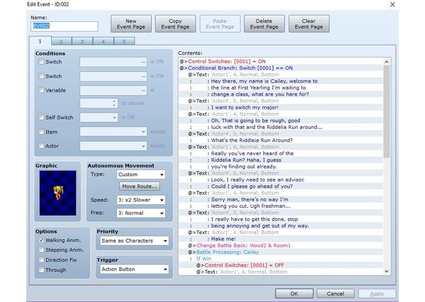This screenshot has width=425, height=302.
Task: Uncheck the Walking Anim. option
Action: click(42, 240)
